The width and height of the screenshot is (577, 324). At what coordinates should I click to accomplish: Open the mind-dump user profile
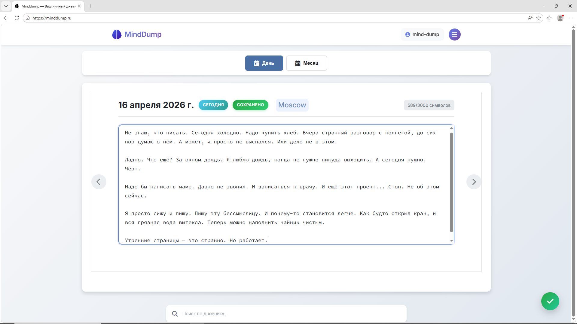(422, 34)
